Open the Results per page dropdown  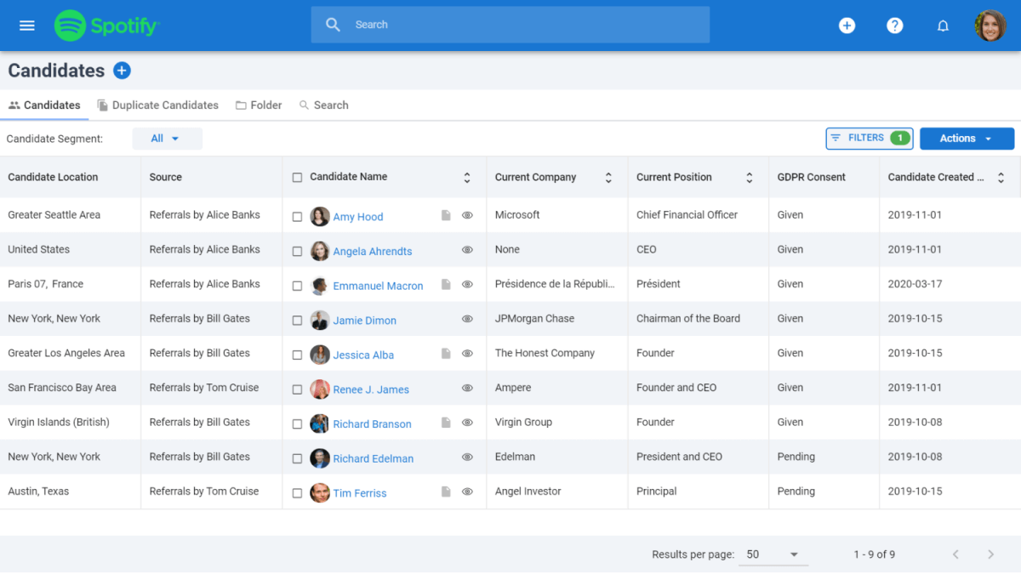[773, 554]
